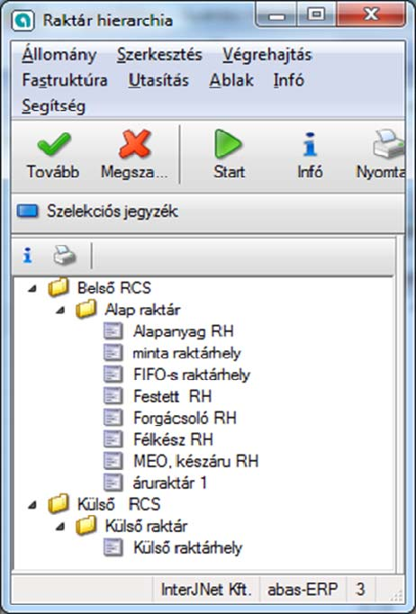Select the FIFO-s raktárhely row label

pos(192,375)
